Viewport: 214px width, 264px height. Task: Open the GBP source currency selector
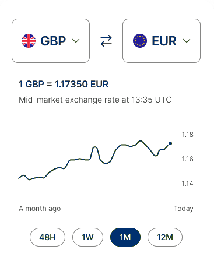pyautogui.click(x=51, y=41)
